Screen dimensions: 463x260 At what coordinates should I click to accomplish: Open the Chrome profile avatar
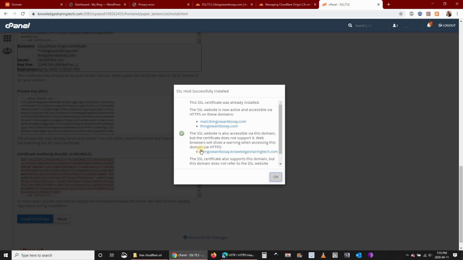449,14
